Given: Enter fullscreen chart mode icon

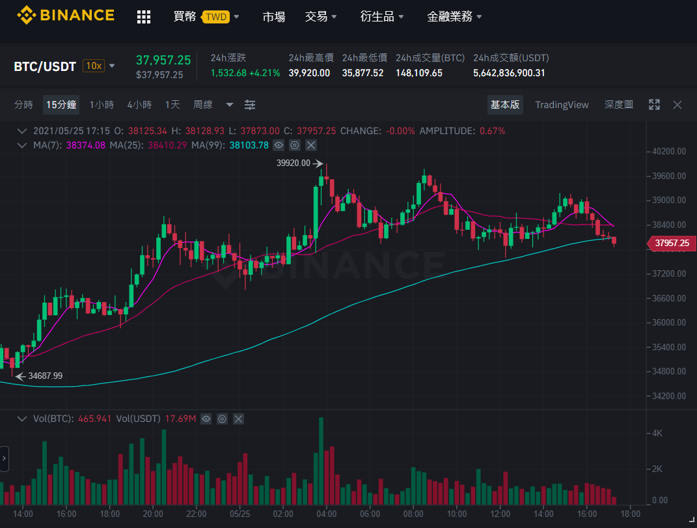Looking at the screenshot, I should [654, 105].
